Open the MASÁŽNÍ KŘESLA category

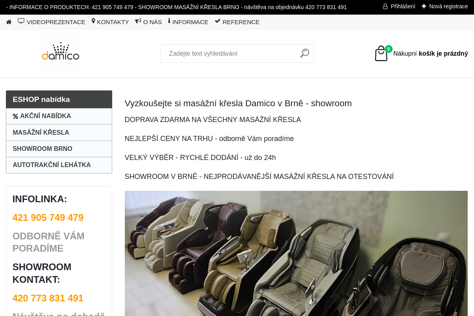click(41, 132)
